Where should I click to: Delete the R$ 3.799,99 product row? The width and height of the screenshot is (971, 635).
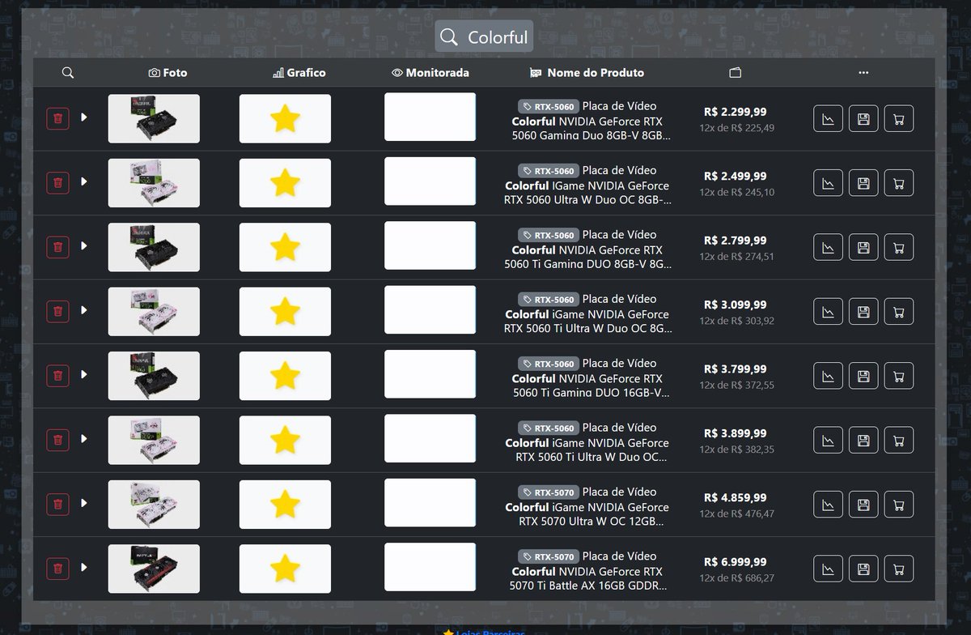click(57, 375)
